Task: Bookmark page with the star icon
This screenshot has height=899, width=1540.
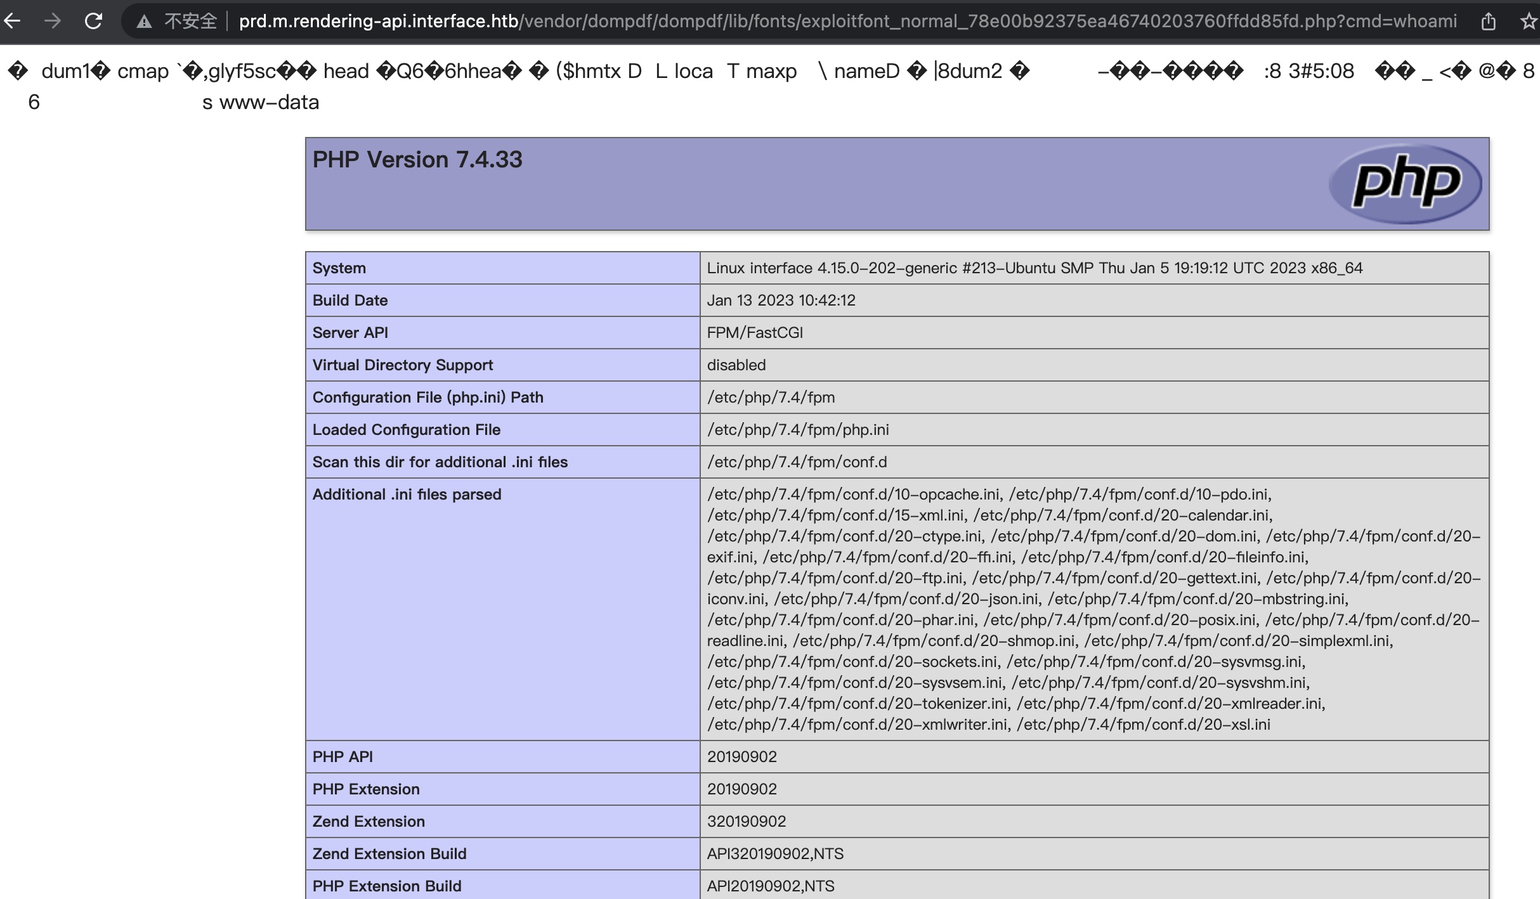Action: tap(1529, 22)
